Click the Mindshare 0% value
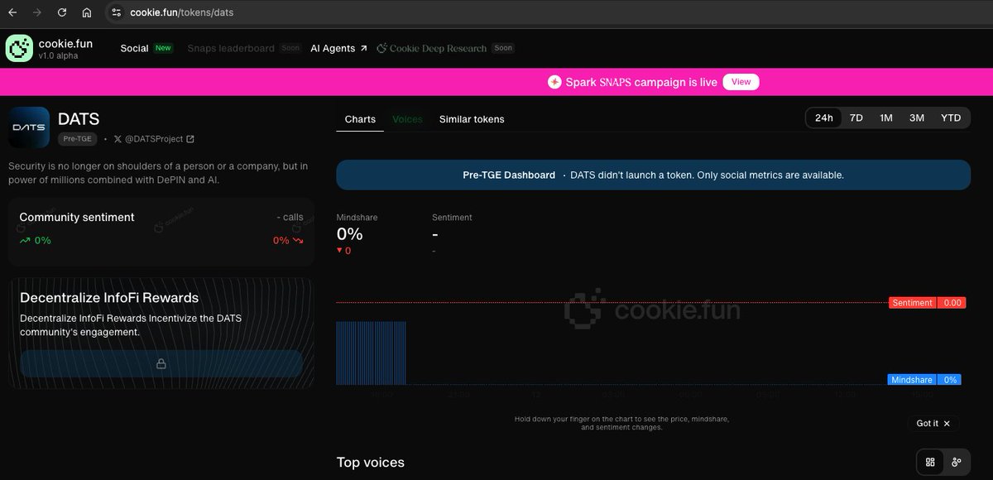The image size is (993, 480). click(x=349, y=234)
